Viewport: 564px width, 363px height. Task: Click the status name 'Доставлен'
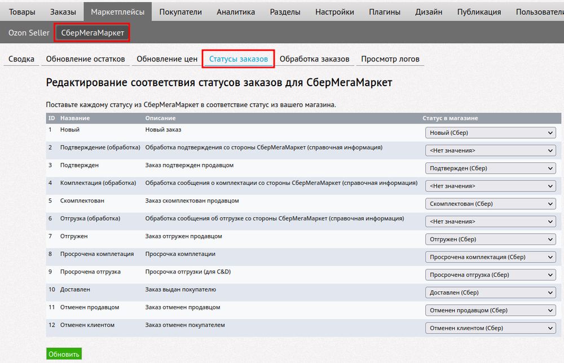[75, 290]
